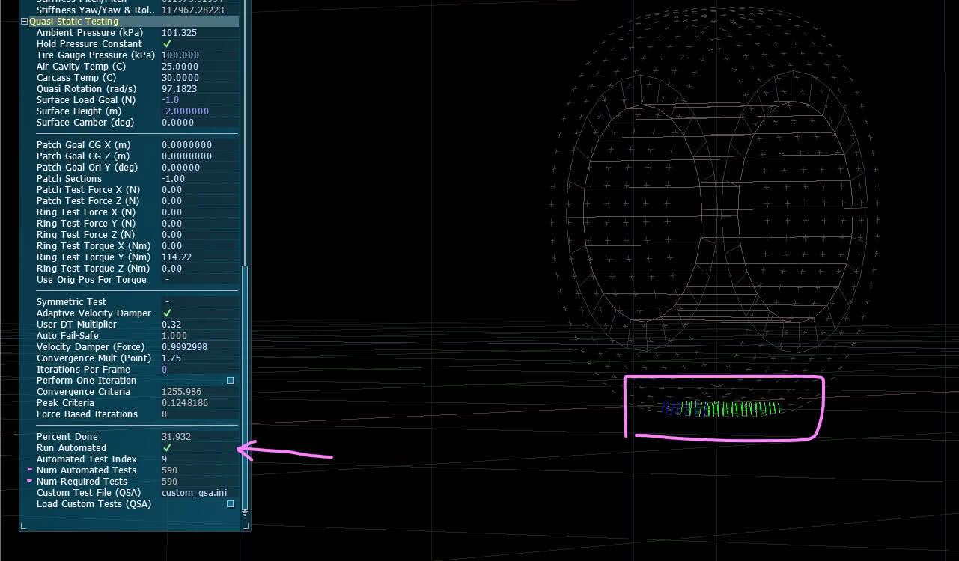Click the Quasi Rotation value field
Image resolution: width=959 pixels, height=561 pixels.
(179, 89)
